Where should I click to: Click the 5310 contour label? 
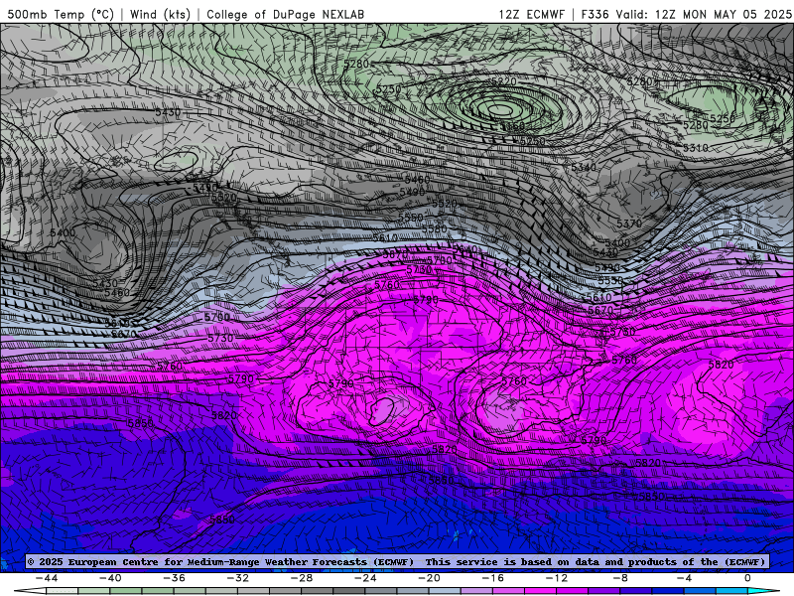coord(696,147)
